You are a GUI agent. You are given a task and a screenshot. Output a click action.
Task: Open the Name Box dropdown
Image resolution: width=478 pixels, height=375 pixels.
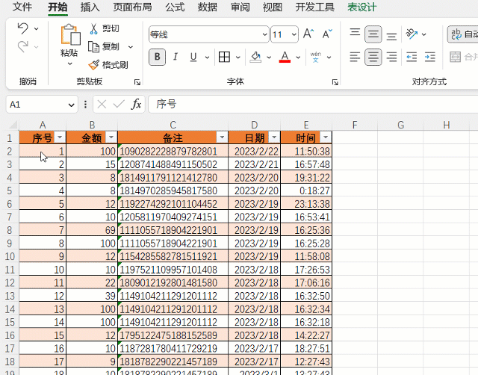tap(72, 105)
